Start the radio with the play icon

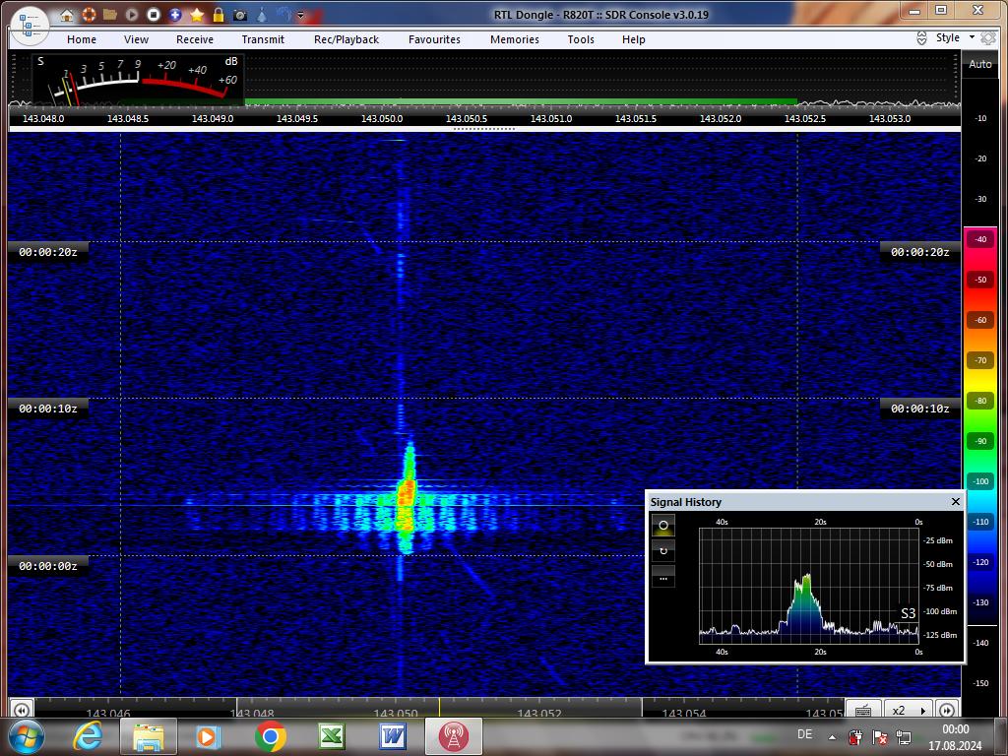(x=132, y=15)
